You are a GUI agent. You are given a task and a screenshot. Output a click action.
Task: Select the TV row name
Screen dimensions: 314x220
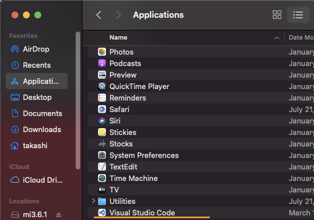coord(114,190)
